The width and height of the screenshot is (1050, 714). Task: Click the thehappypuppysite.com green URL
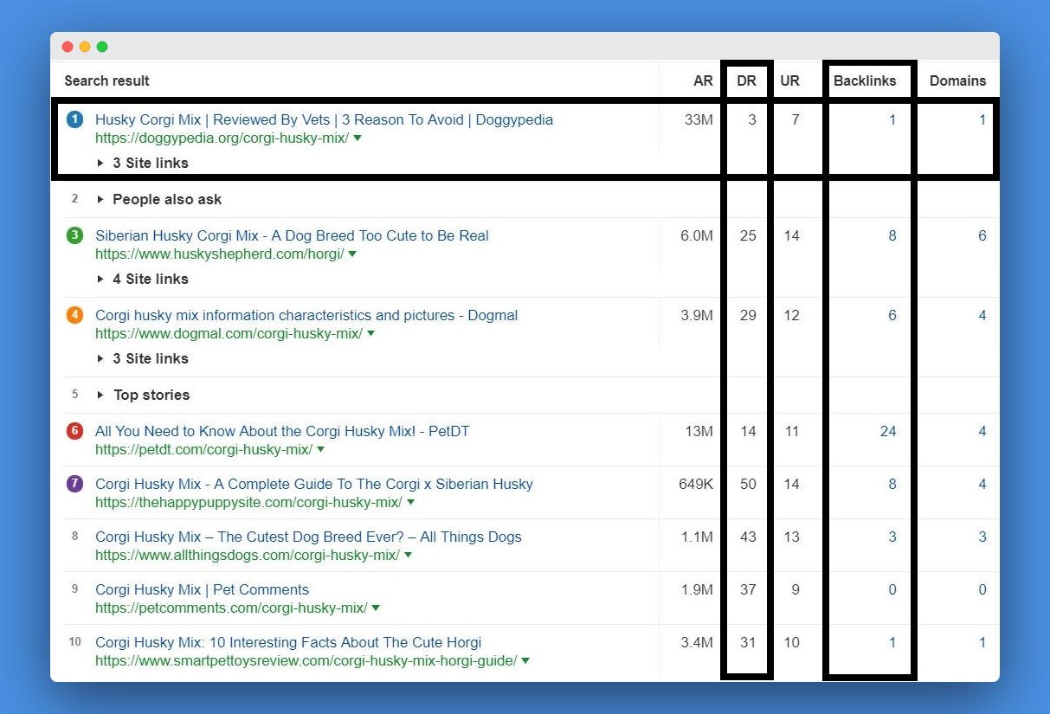[x=248, y=503]
